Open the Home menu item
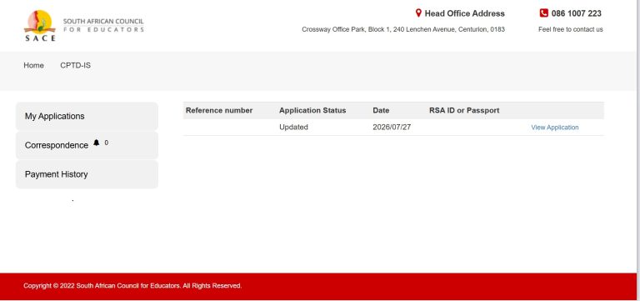This screenshot has width=640, height=301. (x=33, y=65)
